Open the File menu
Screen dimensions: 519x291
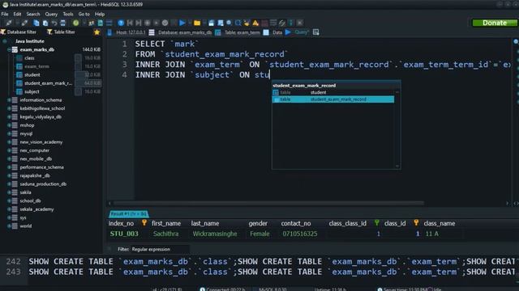click(x=5, y=15)
